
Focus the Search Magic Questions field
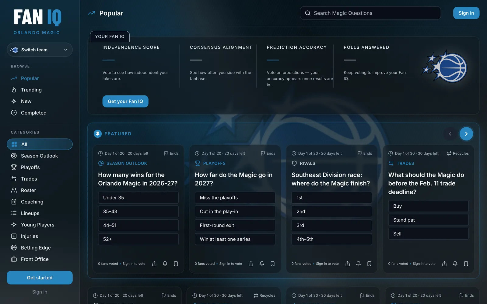tap(370, 13)
